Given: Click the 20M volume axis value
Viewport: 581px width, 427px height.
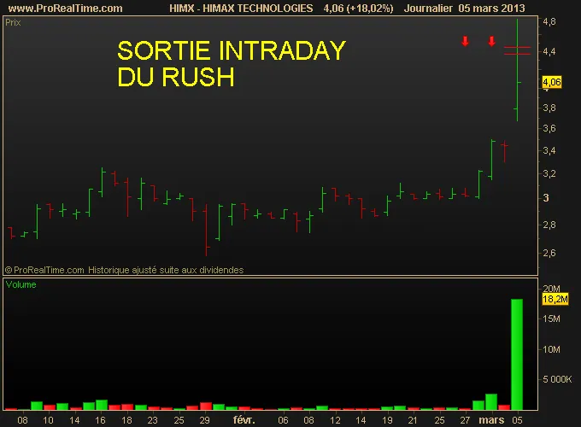Looking at the screenshot, I should [x=551, y=289].
